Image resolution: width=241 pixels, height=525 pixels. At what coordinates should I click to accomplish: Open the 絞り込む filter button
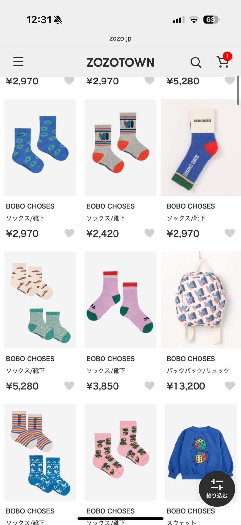(217, 489)
